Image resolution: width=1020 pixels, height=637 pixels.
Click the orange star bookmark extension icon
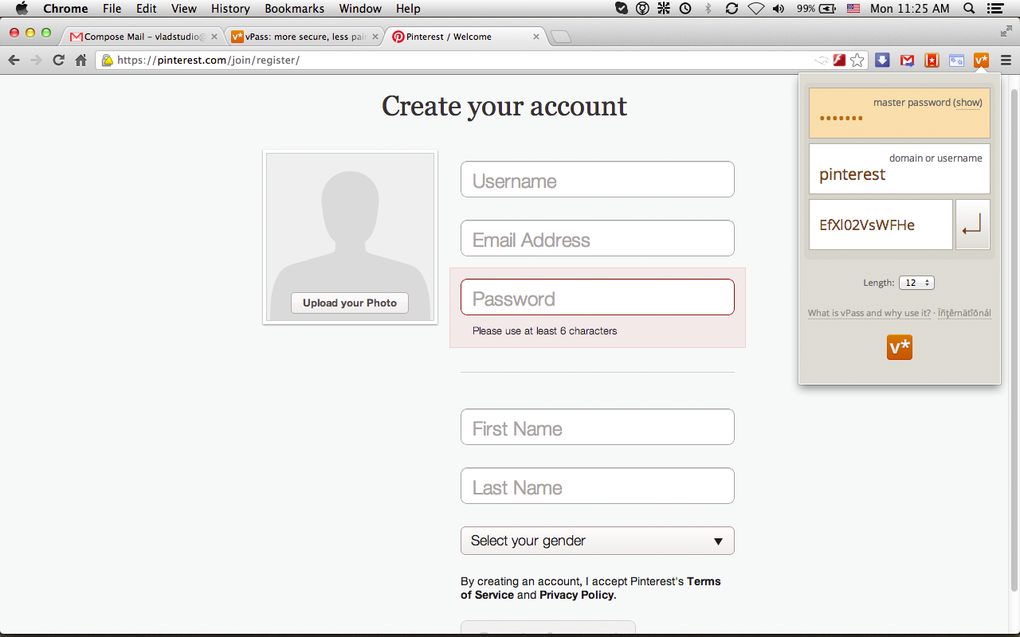pyautogui.click(x=932, y=60)
